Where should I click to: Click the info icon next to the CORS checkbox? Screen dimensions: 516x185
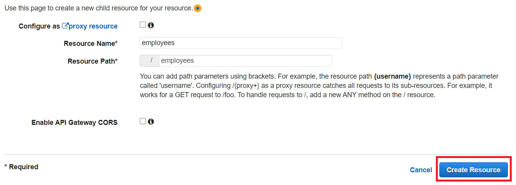pos(151,121)
